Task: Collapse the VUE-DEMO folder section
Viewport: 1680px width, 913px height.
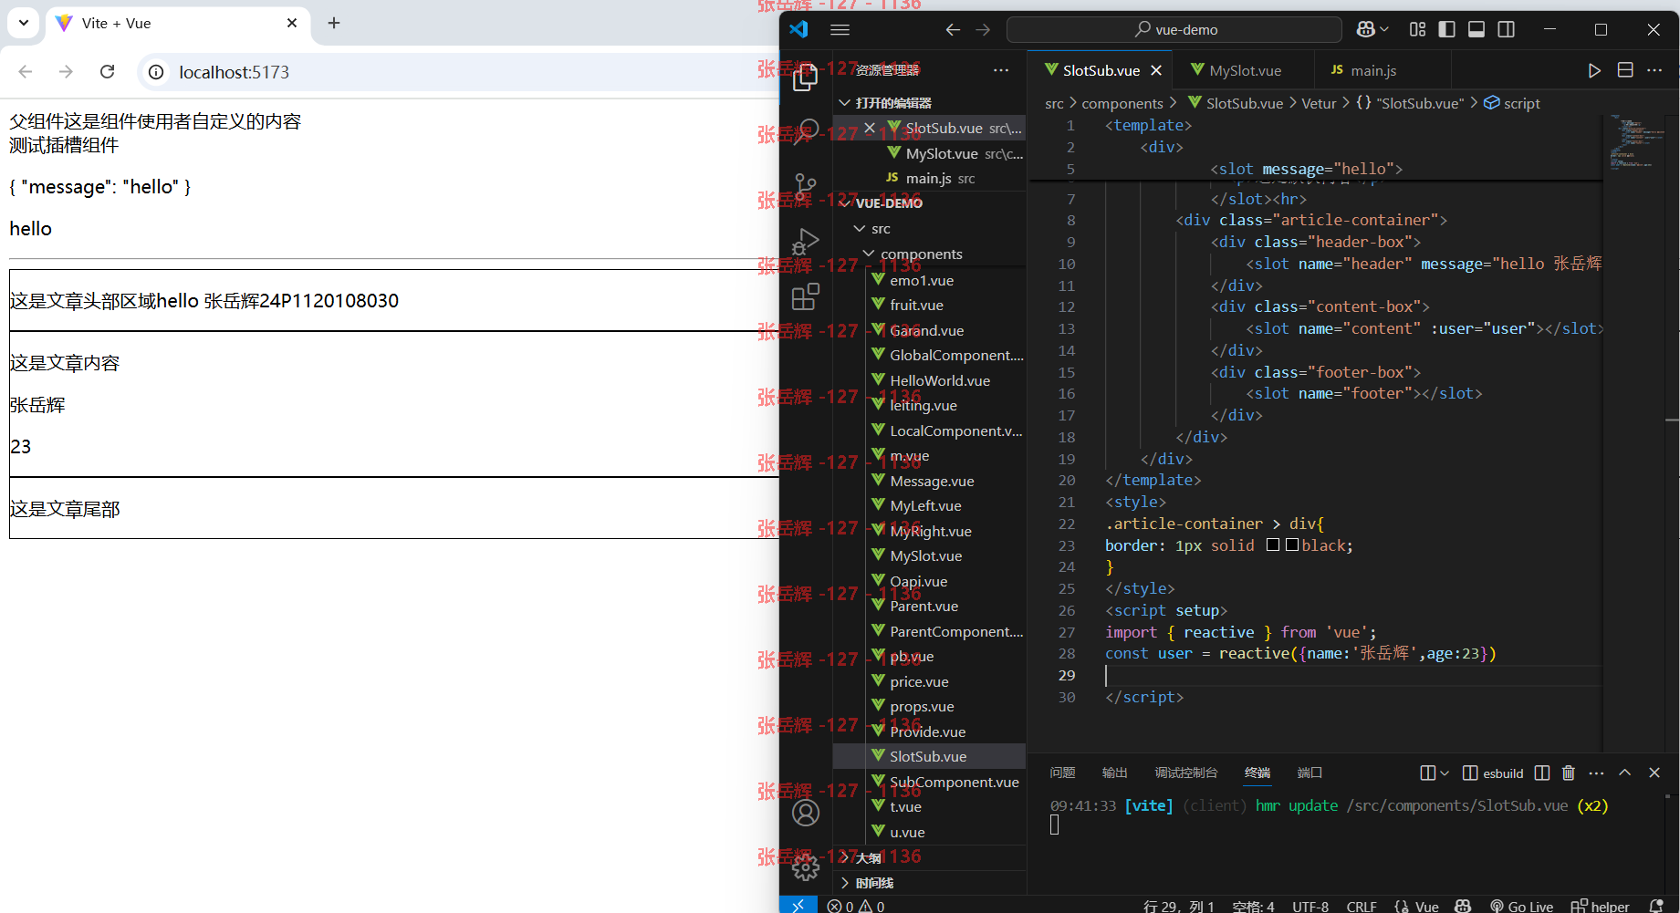Action: point(929,202)
